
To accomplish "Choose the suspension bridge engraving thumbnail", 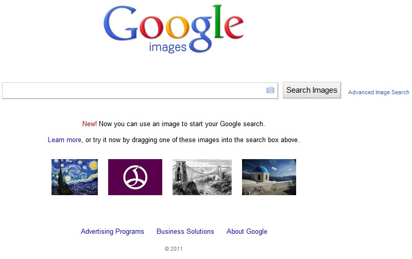I will [x=202, y=177].
